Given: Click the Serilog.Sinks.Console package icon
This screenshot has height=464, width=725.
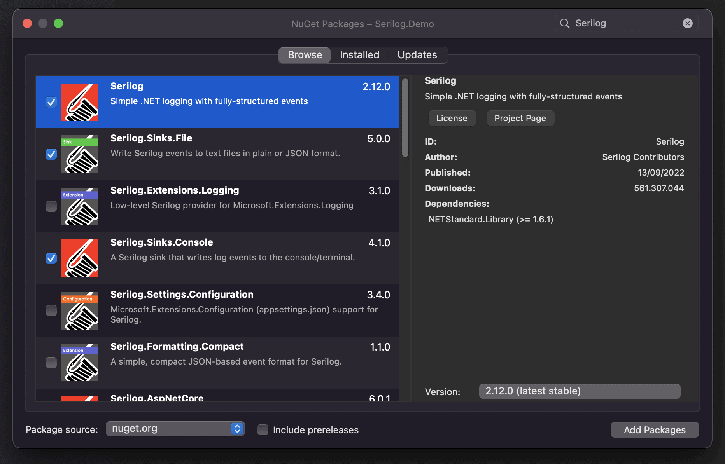Looking at the screenshot, I should click(79, 258).
